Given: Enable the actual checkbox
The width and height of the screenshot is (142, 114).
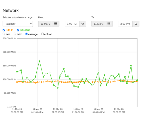Looking at the screenshot, I should (42, 34).
